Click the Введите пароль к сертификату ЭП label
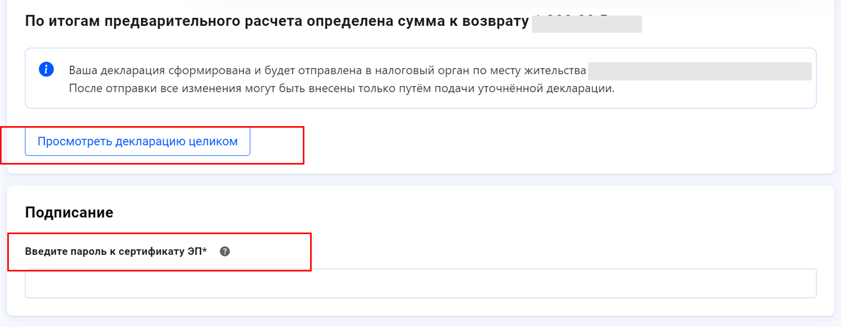841x327 pixels. tap(114, 251)
